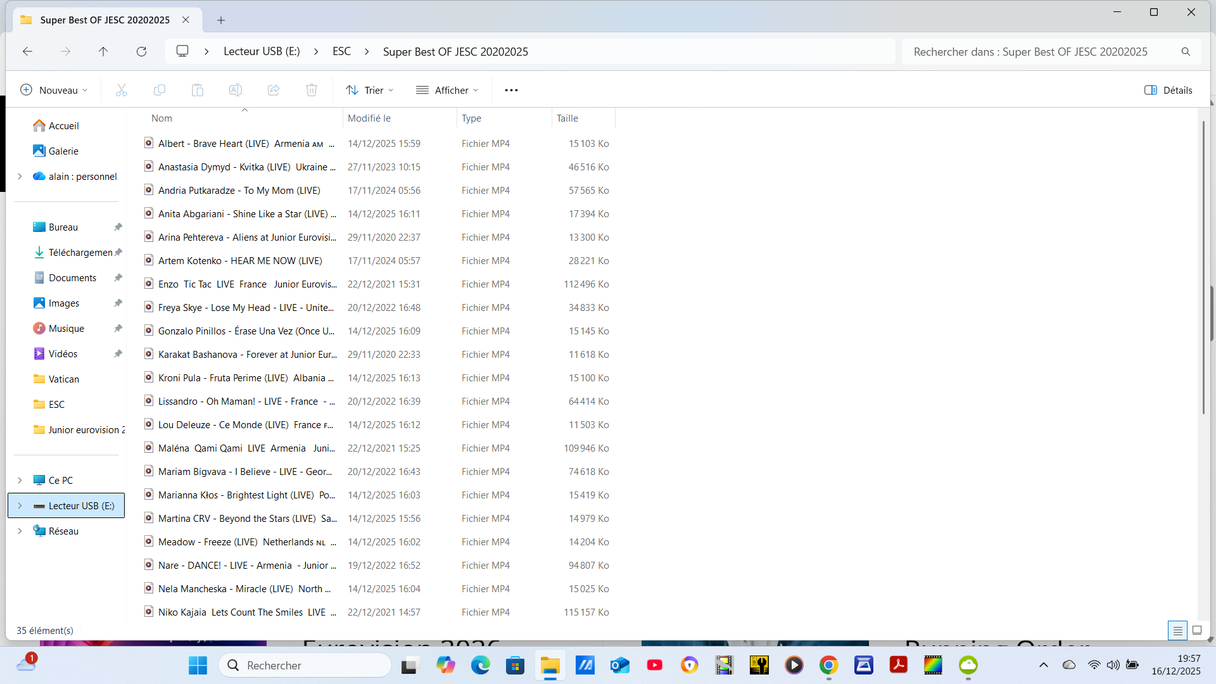Screen dimensions: 1216x684
Task: Click the Cut scissors icon in toolbar
Action: 122,90
